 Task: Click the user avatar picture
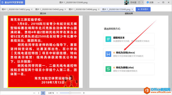127,2
